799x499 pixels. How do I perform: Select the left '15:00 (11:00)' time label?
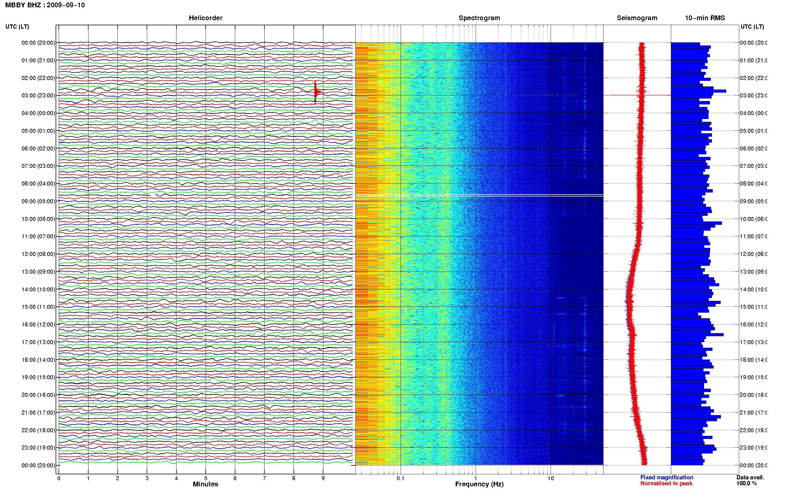click(x=38, y=307)
